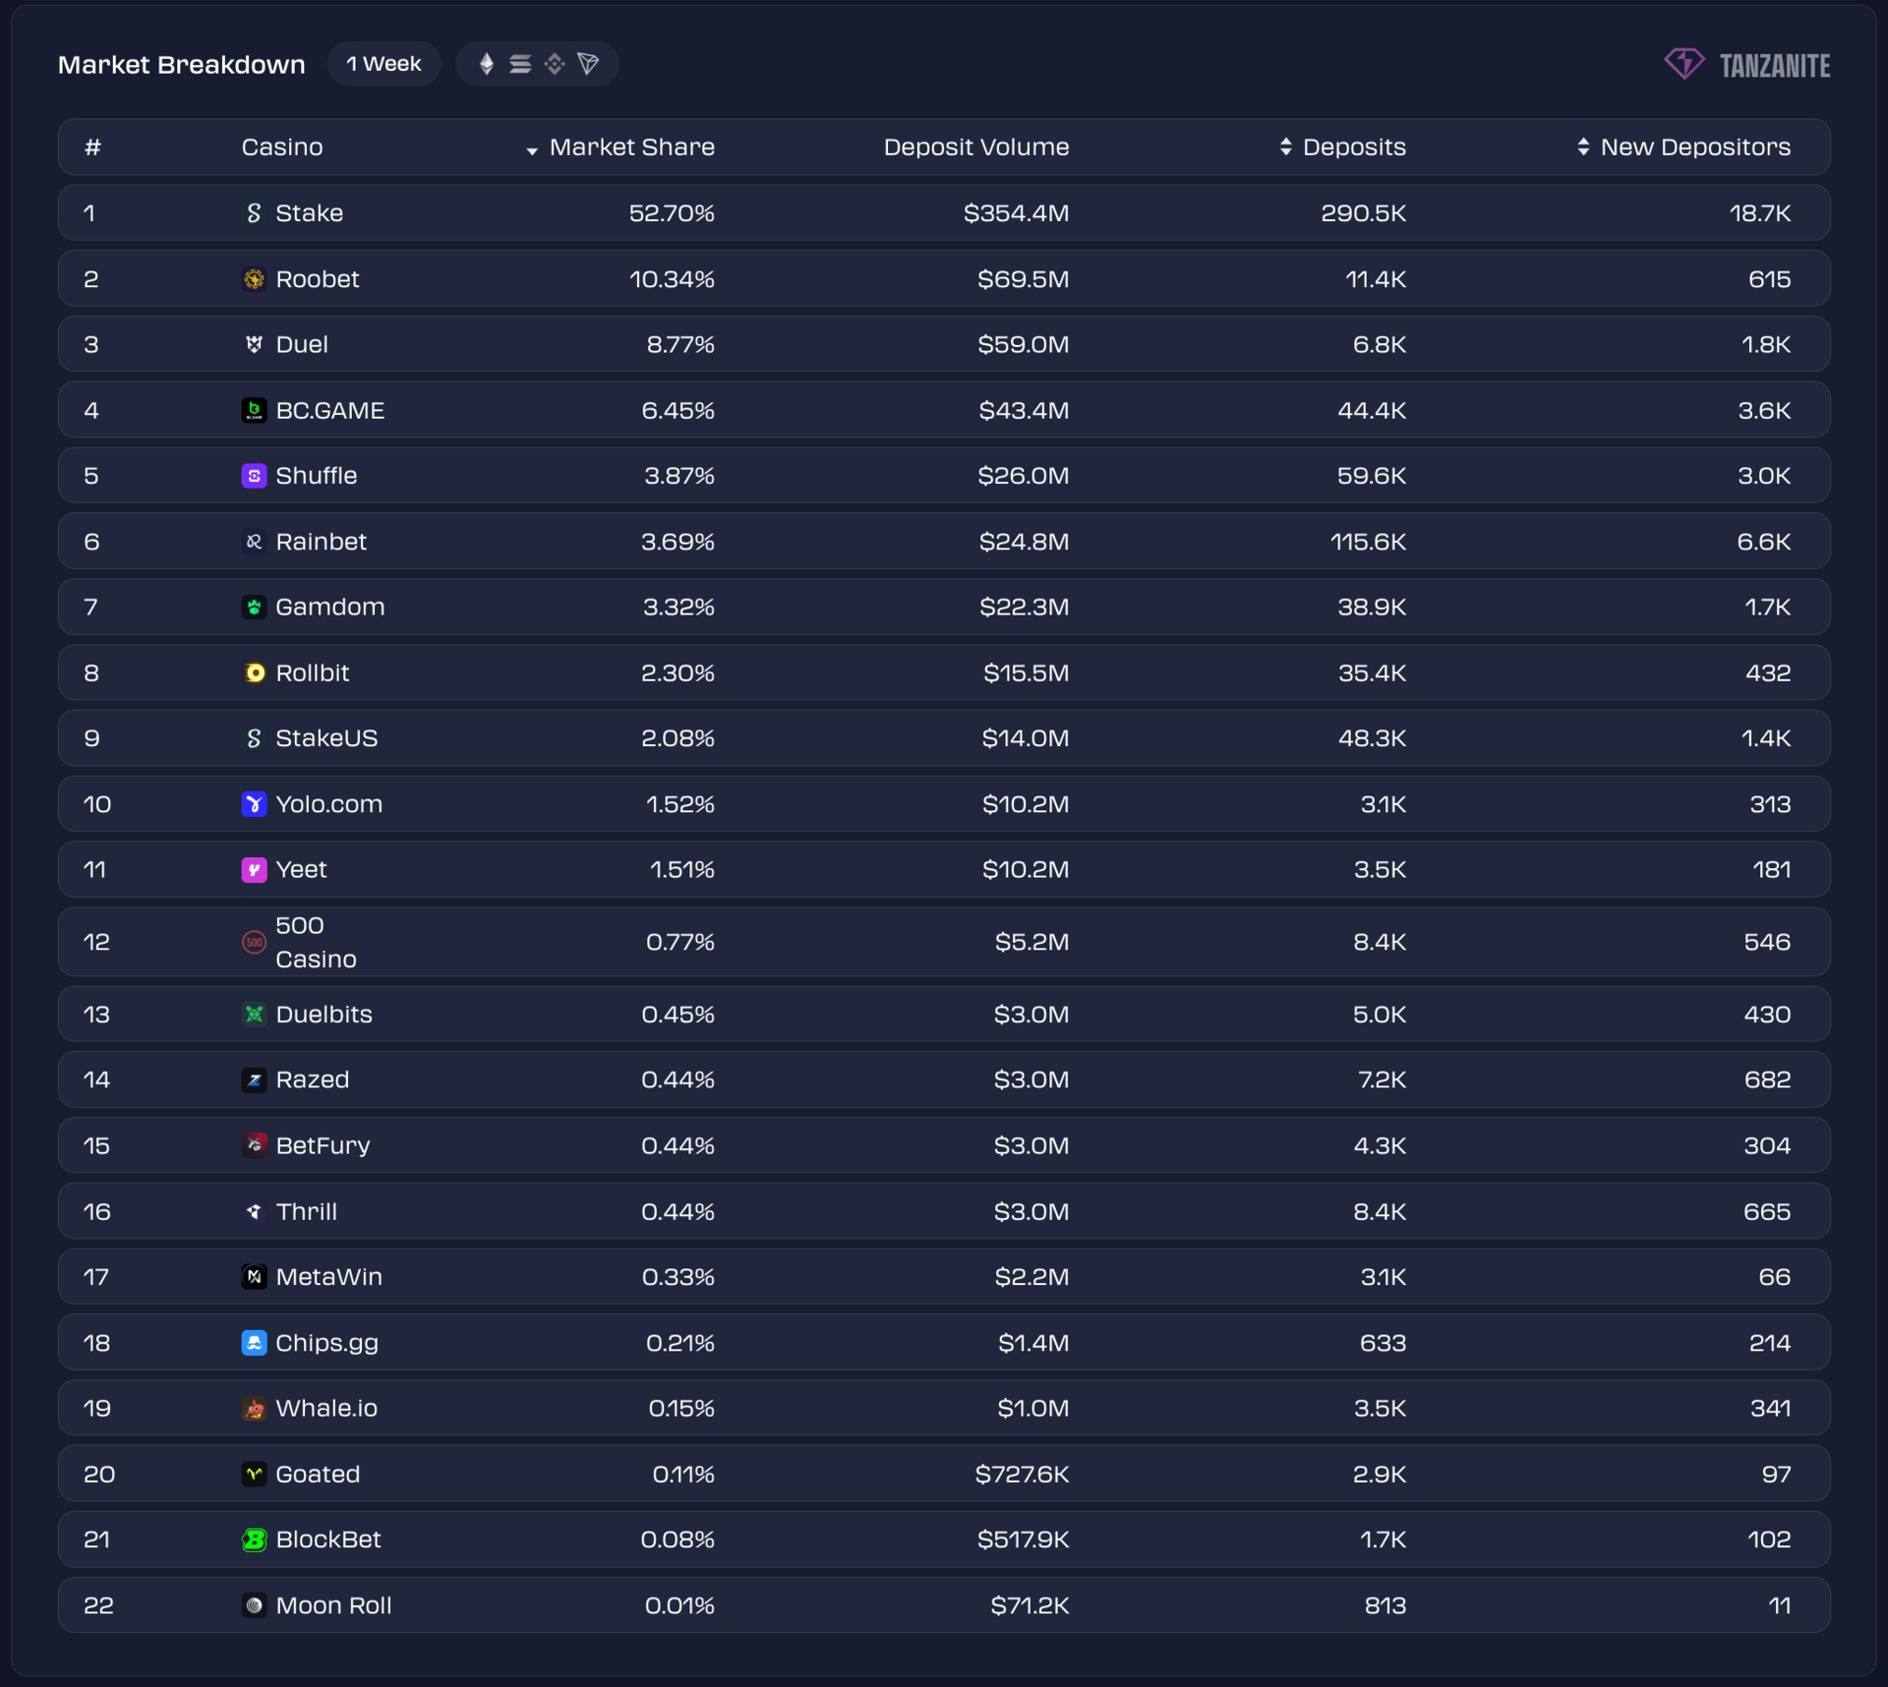Open the Stake casino link
The height and width of the screenshot is (1687, 1888).
[309, 213]
